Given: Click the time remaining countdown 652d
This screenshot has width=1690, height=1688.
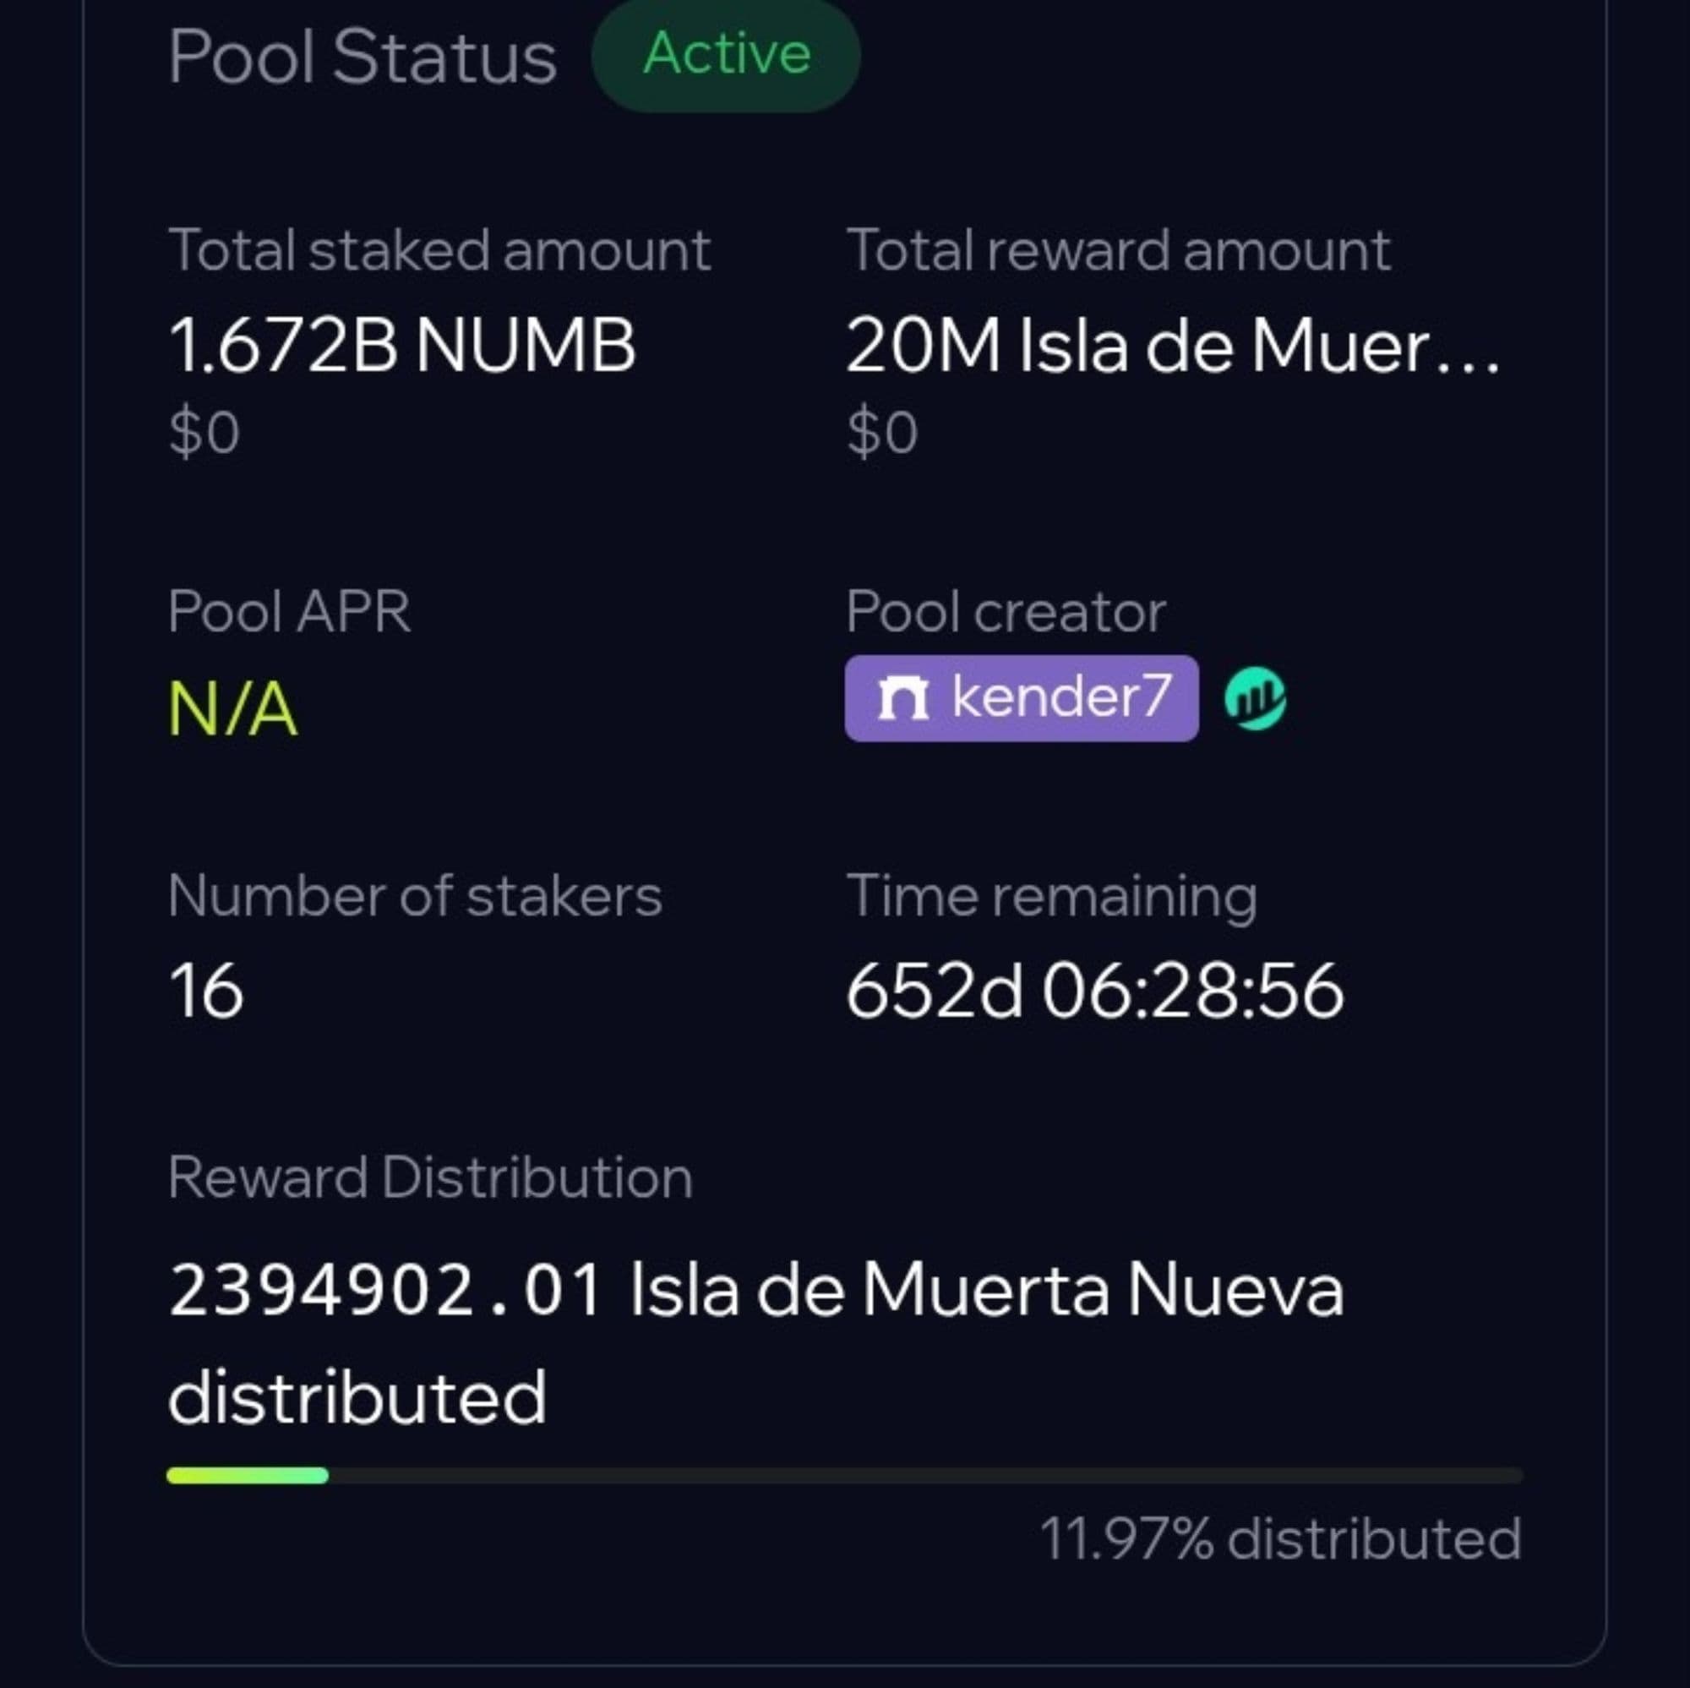Looking at the screenshot, I should (1094, 991).
